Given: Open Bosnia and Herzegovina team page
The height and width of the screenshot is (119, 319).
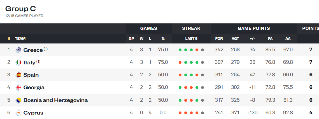Looking at the screenshot, I should coord(56,100).
